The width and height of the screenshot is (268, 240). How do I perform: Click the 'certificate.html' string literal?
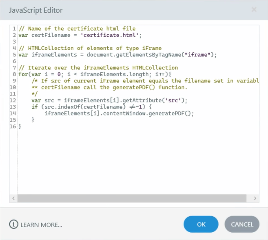click(x=109, y=35)
